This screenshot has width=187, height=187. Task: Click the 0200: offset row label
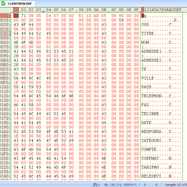coord(5,158)
